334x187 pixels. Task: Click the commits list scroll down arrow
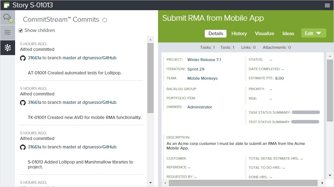pos(150,183)
